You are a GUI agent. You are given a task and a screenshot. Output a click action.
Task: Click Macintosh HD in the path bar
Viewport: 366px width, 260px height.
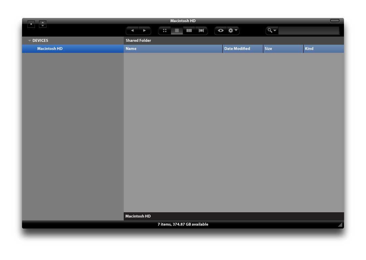(138, 216)
